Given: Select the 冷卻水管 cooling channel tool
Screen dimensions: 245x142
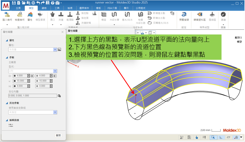Looking at the screenshot, I should pyautogui.click(x=114, y=16).
